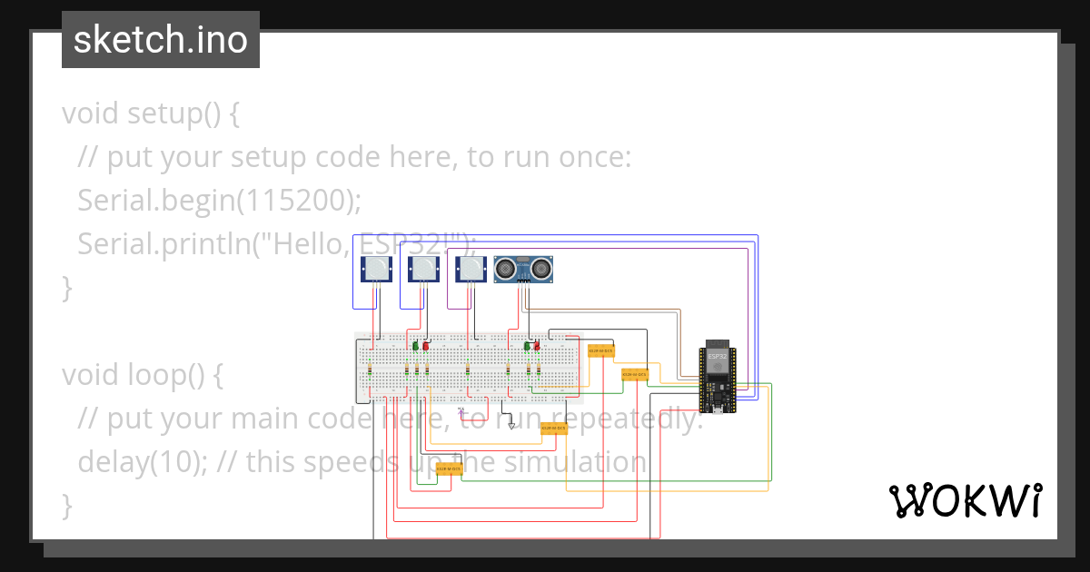Click the GND ground symbol below breadboard
Screen dimensions: 1090x572
[x=511, y=425]
